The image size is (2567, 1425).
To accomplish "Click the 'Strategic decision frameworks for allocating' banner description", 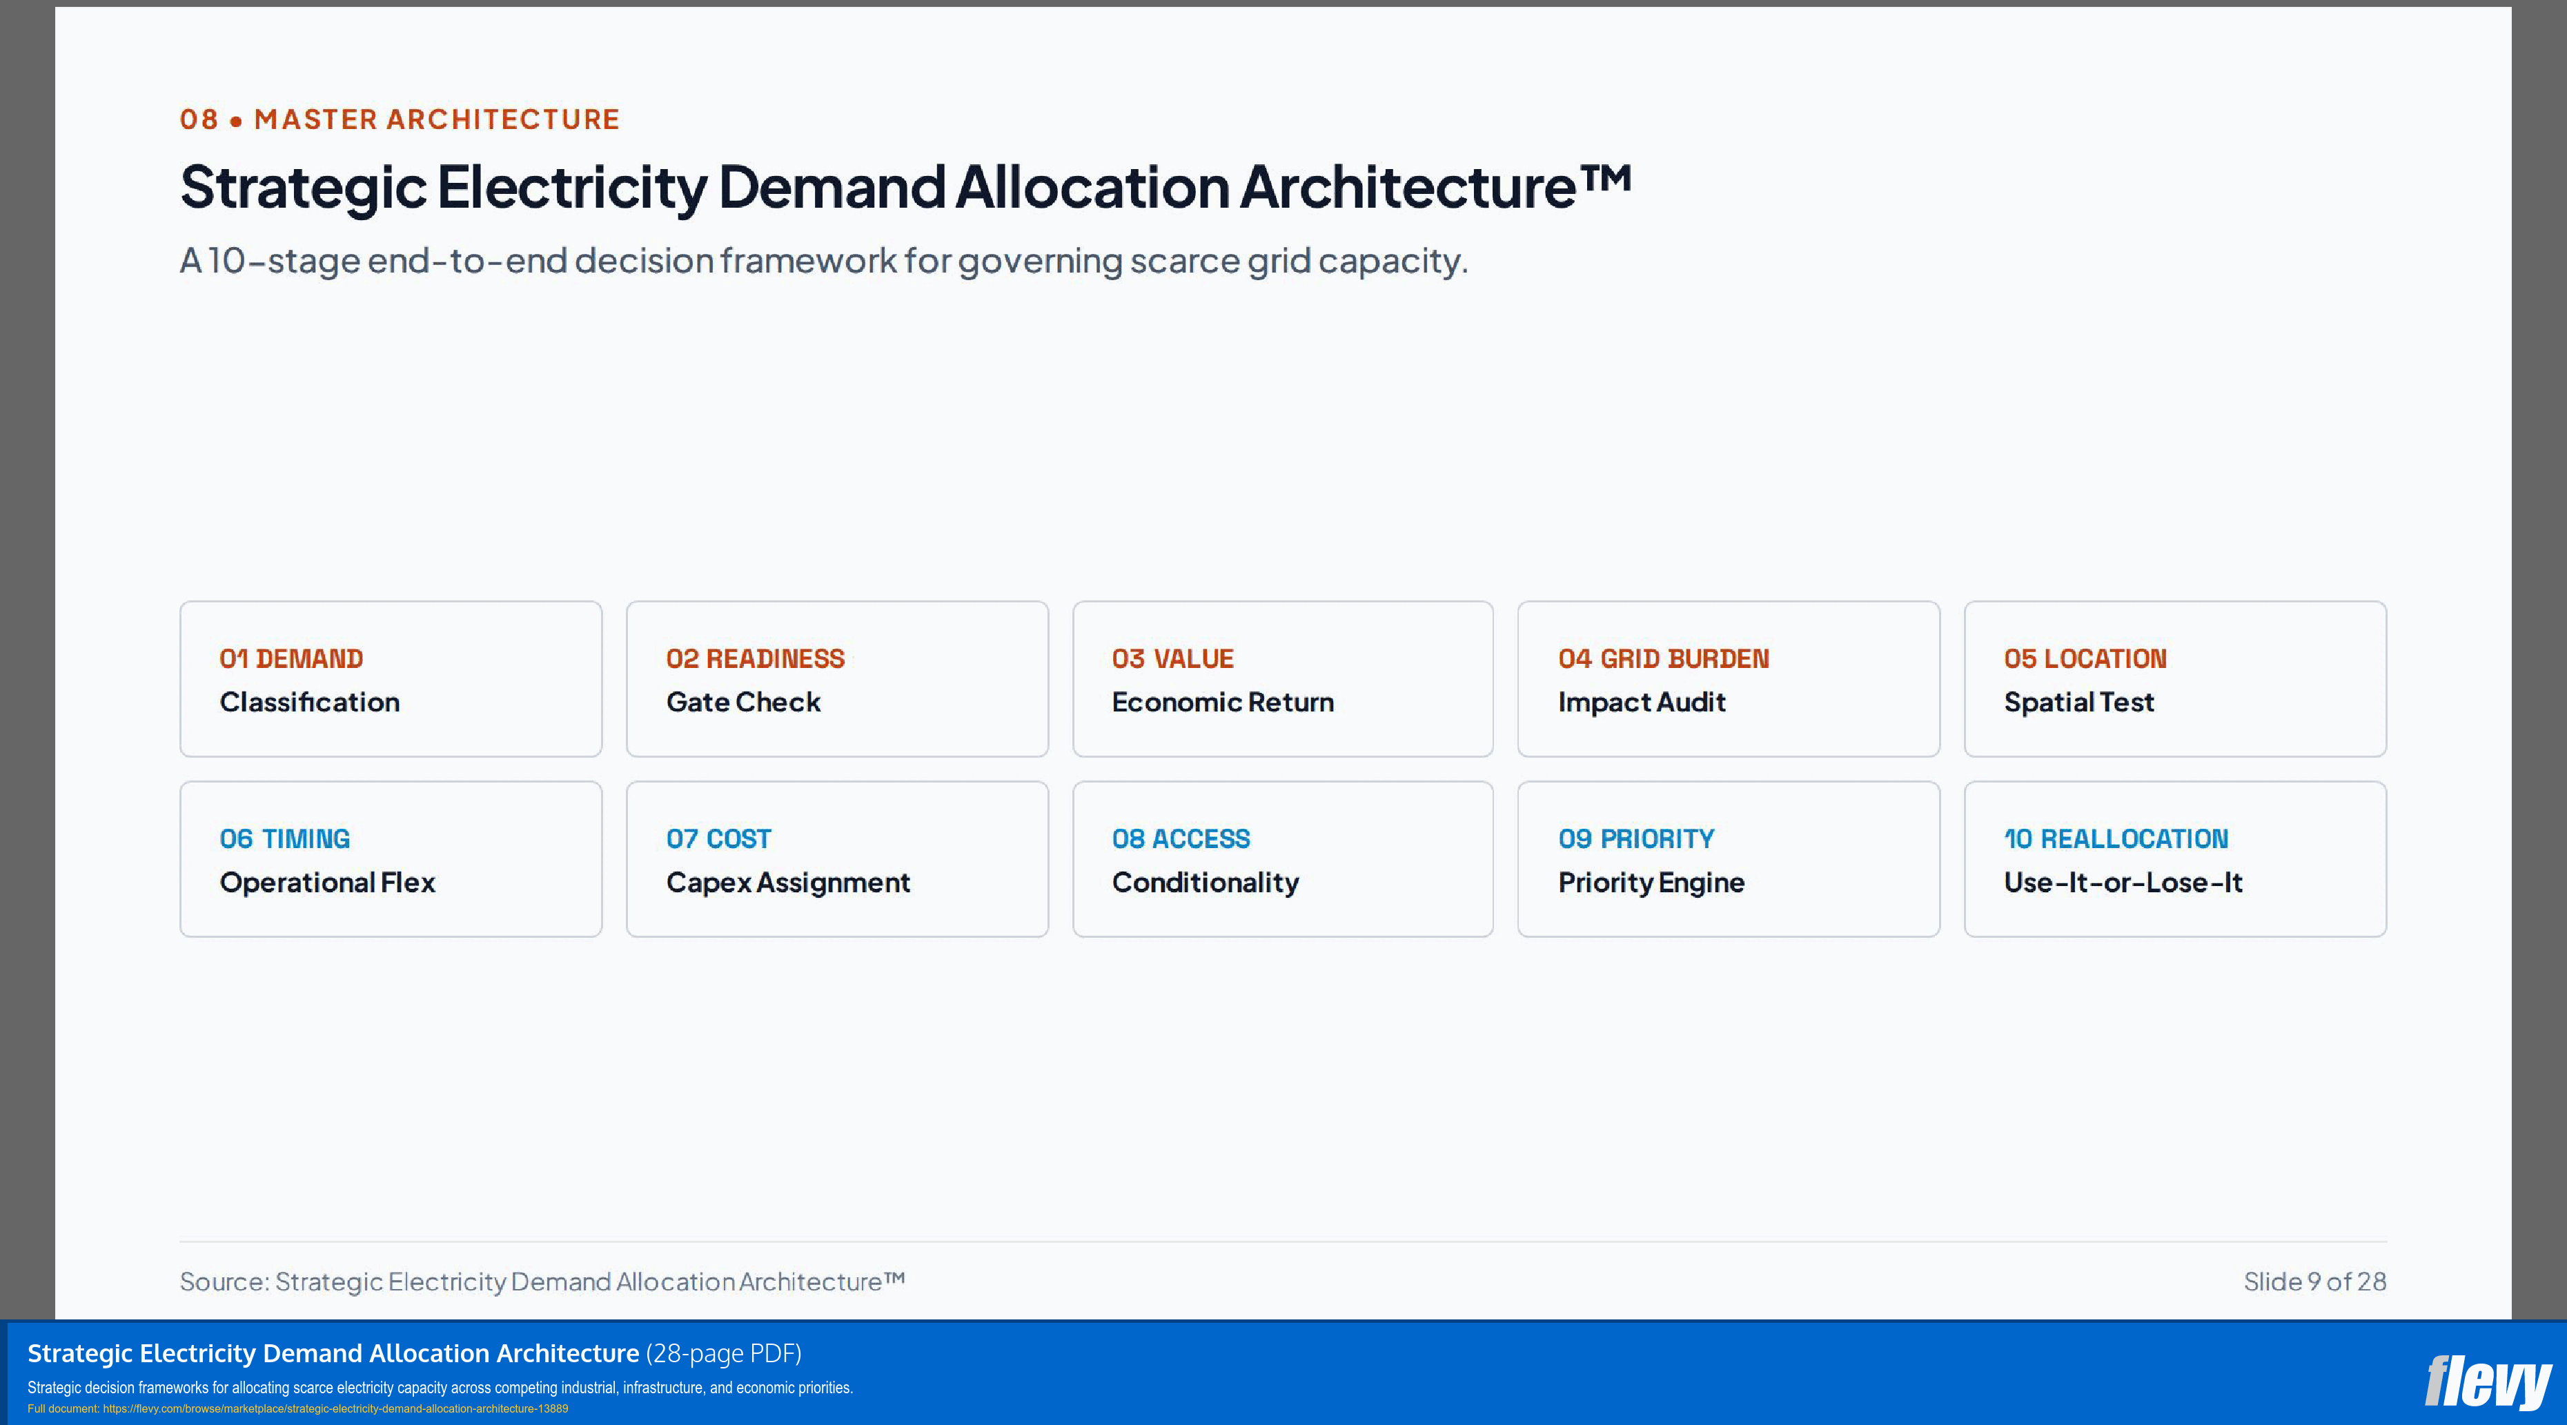I will tap(440, 1387).
